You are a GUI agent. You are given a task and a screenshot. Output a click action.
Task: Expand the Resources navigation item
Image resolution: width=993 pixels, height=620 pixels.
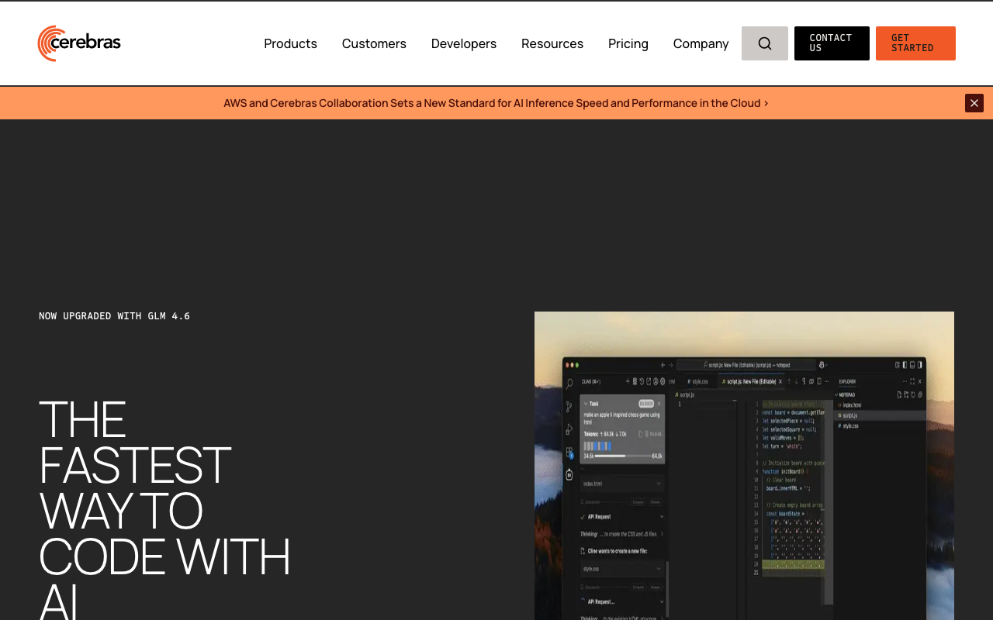click(x=552, y=43)
